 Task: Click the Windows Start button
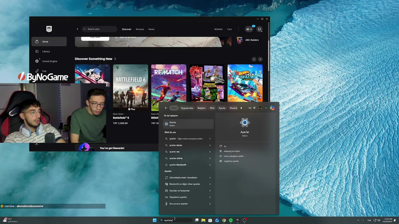coord(155,220)
